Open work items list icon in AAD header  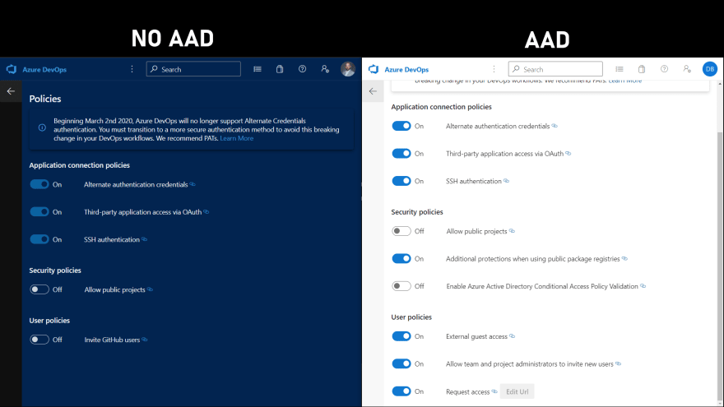620,69
